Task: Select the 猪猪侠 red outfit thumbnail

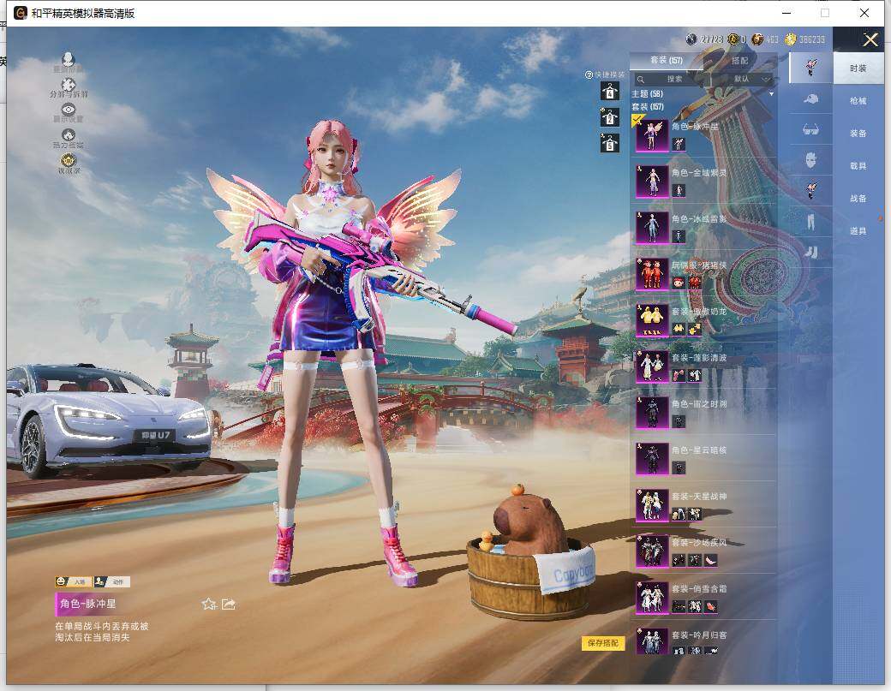Action: [652, 274]
